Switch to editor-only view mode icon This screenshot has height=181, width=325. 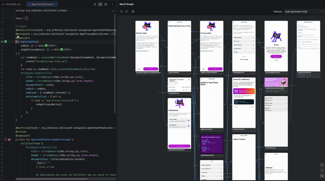coord(95,4)
